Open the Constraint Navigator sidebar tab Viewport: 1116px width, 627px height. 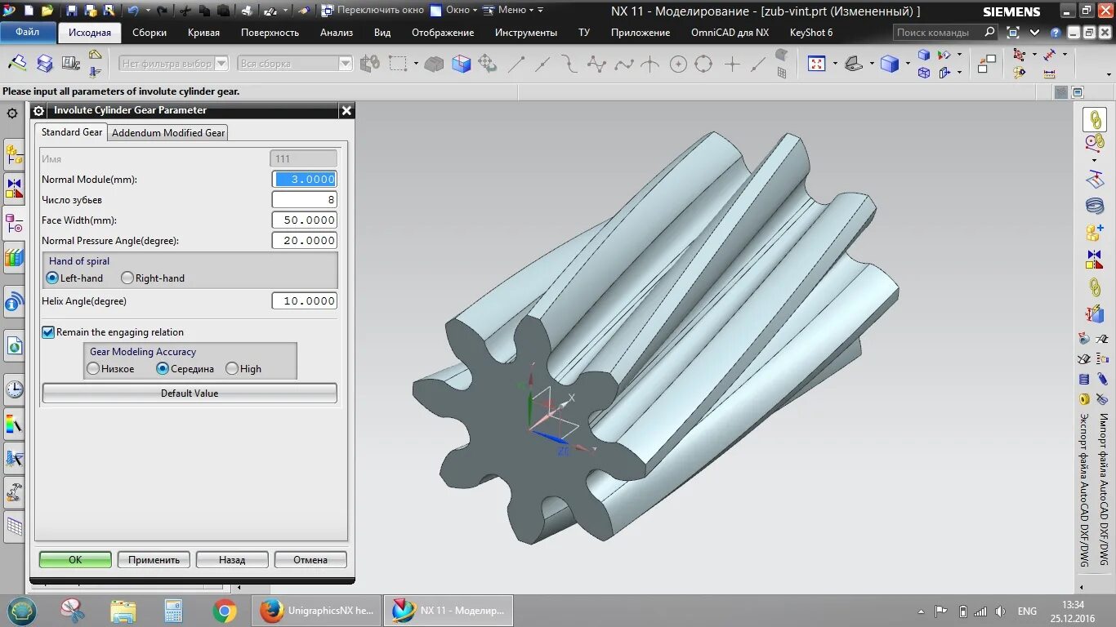tap(14, 187)
